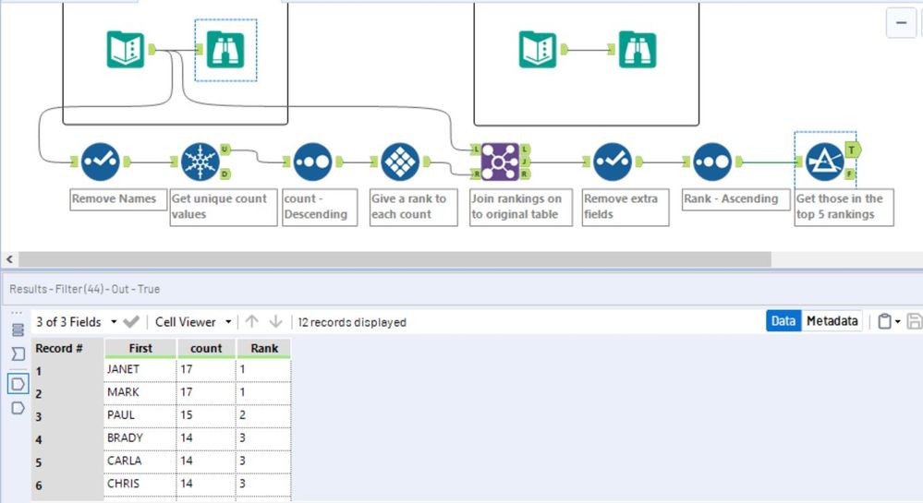
Task: Select the Unique tool snowflake icon
Action: click(200, 162)
